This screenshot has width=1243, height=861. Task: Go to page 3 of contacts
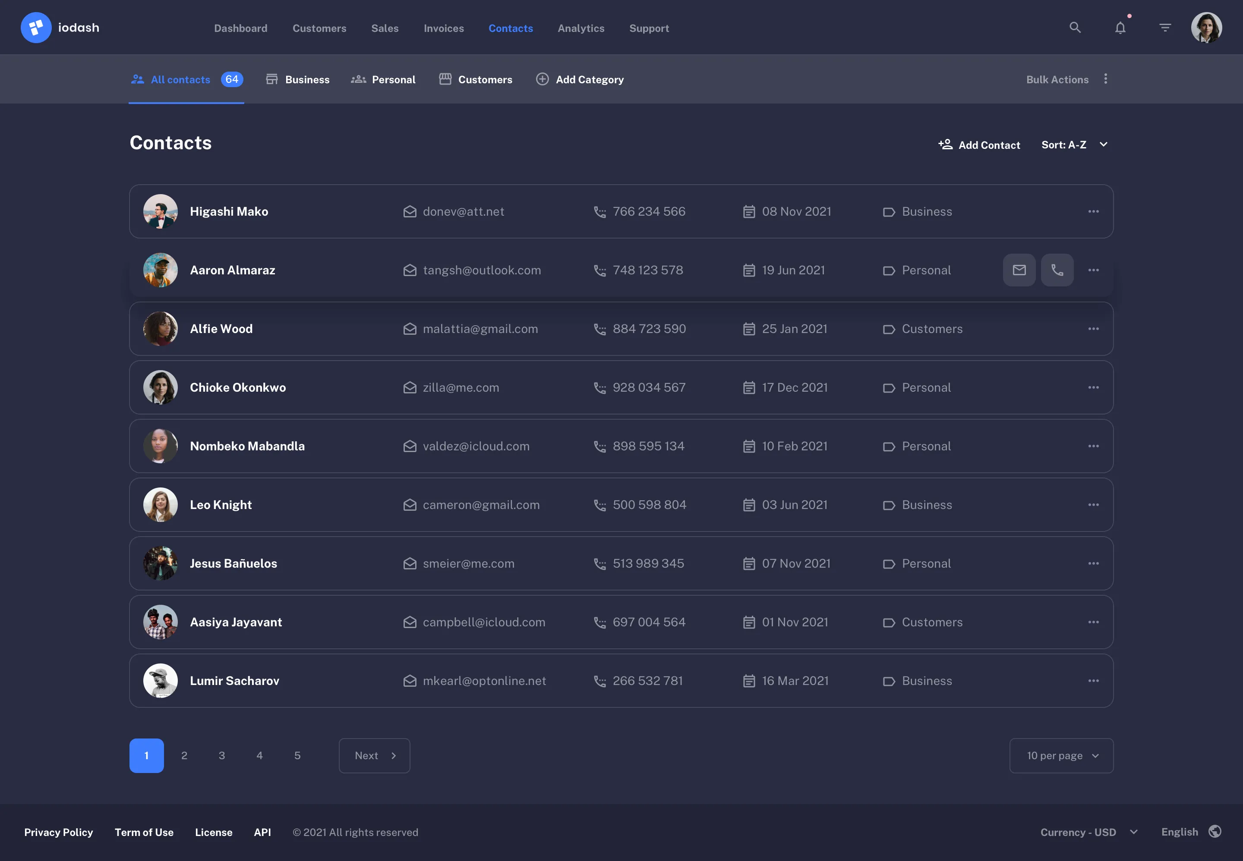pos(222,755)
